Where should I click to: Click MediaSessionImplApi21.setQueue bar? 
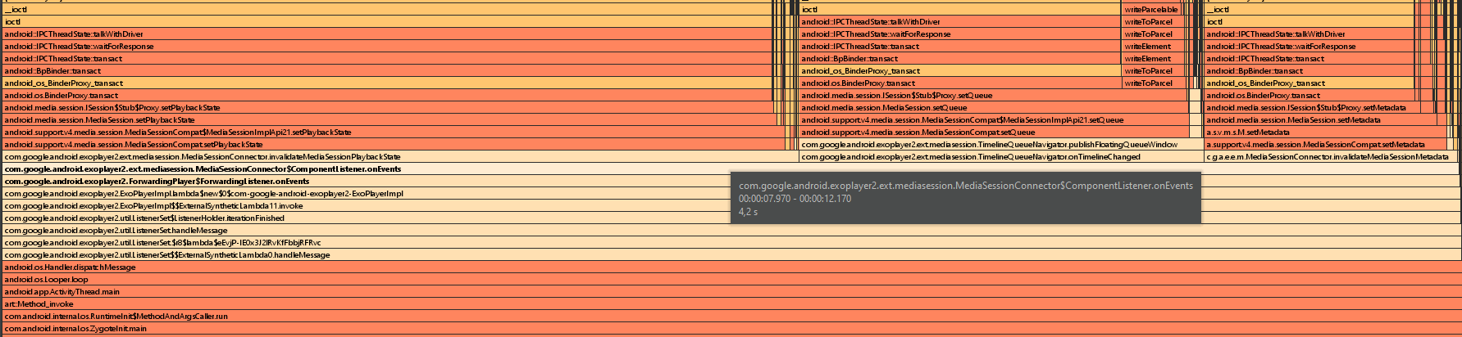[x=995, y=120]
